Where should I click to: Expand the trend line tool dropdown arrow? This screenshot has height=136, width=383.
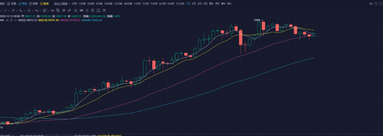[9, 11]
